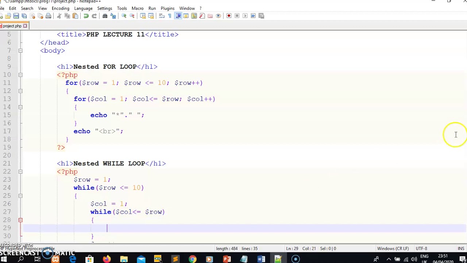Open the Replace toolbar icon
This screenshot has height=263, width=467.
[x=113, y=16]
